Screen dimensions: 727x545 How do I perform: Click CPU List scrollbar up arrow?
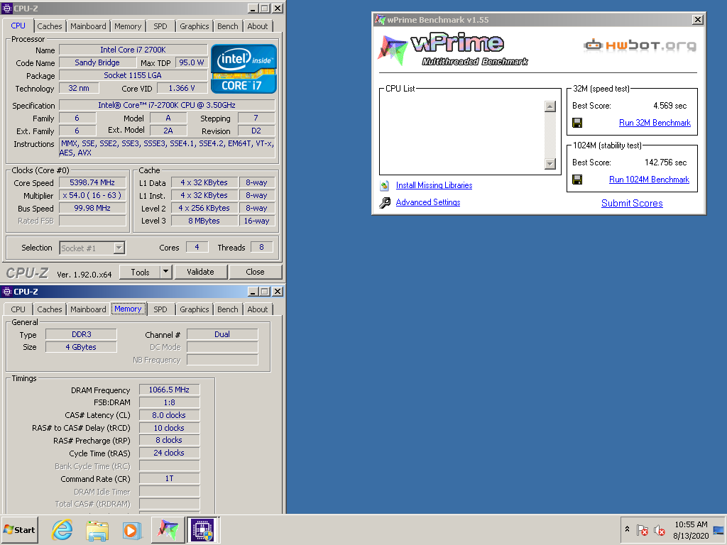tap(550, 106)
